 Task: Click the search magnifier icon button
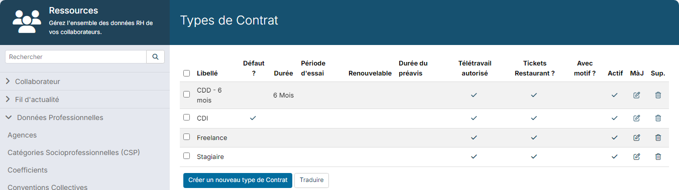(155, 57)
